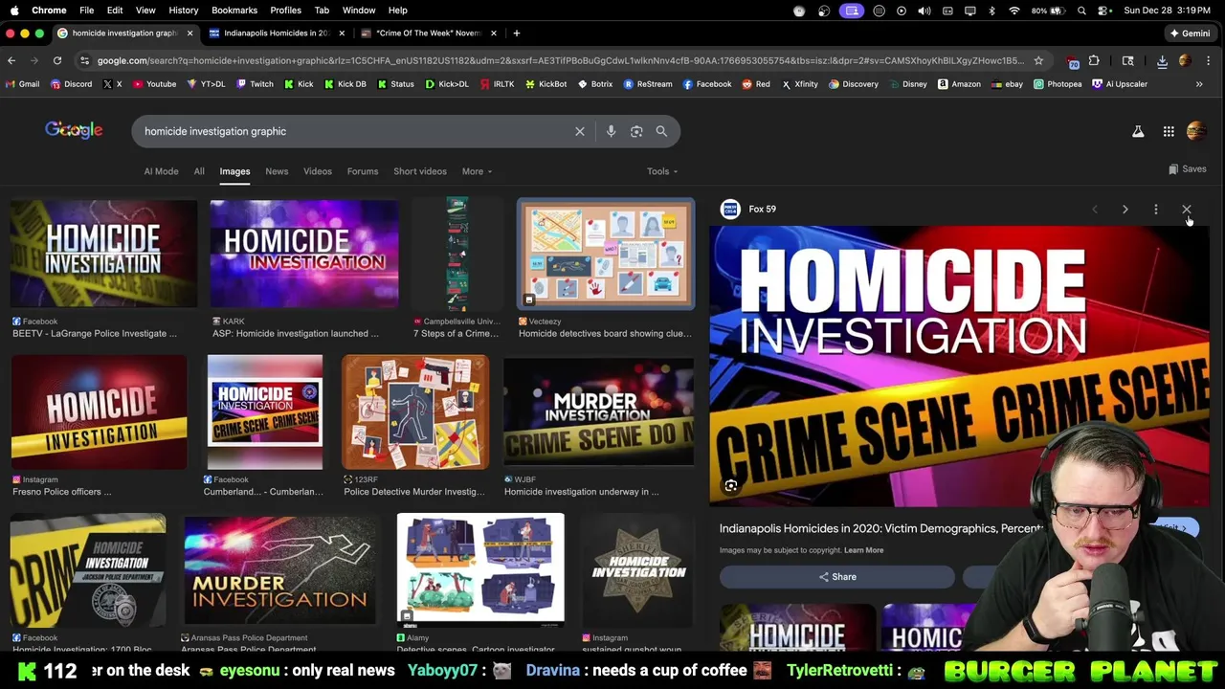Open Discord bookmark
This screenshot has height=689, width=1225.
click(71, 84)
